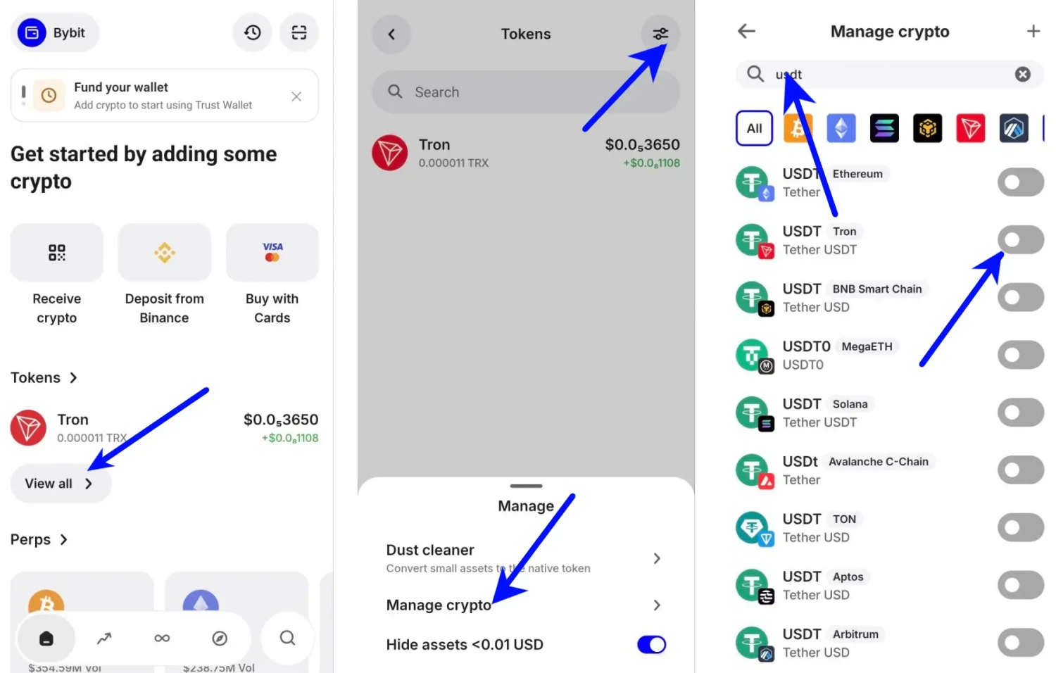Filter by Tron network icon
1056x673 pixels.
(971, 129)
